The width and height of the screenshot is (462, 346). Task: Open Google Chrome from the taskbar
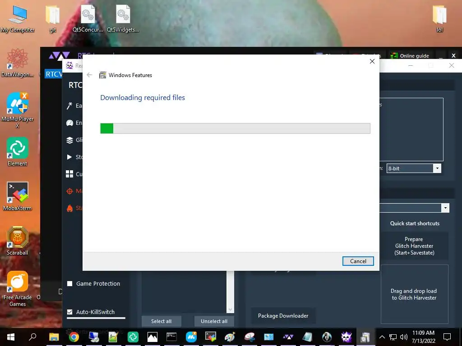coord(74,337)
